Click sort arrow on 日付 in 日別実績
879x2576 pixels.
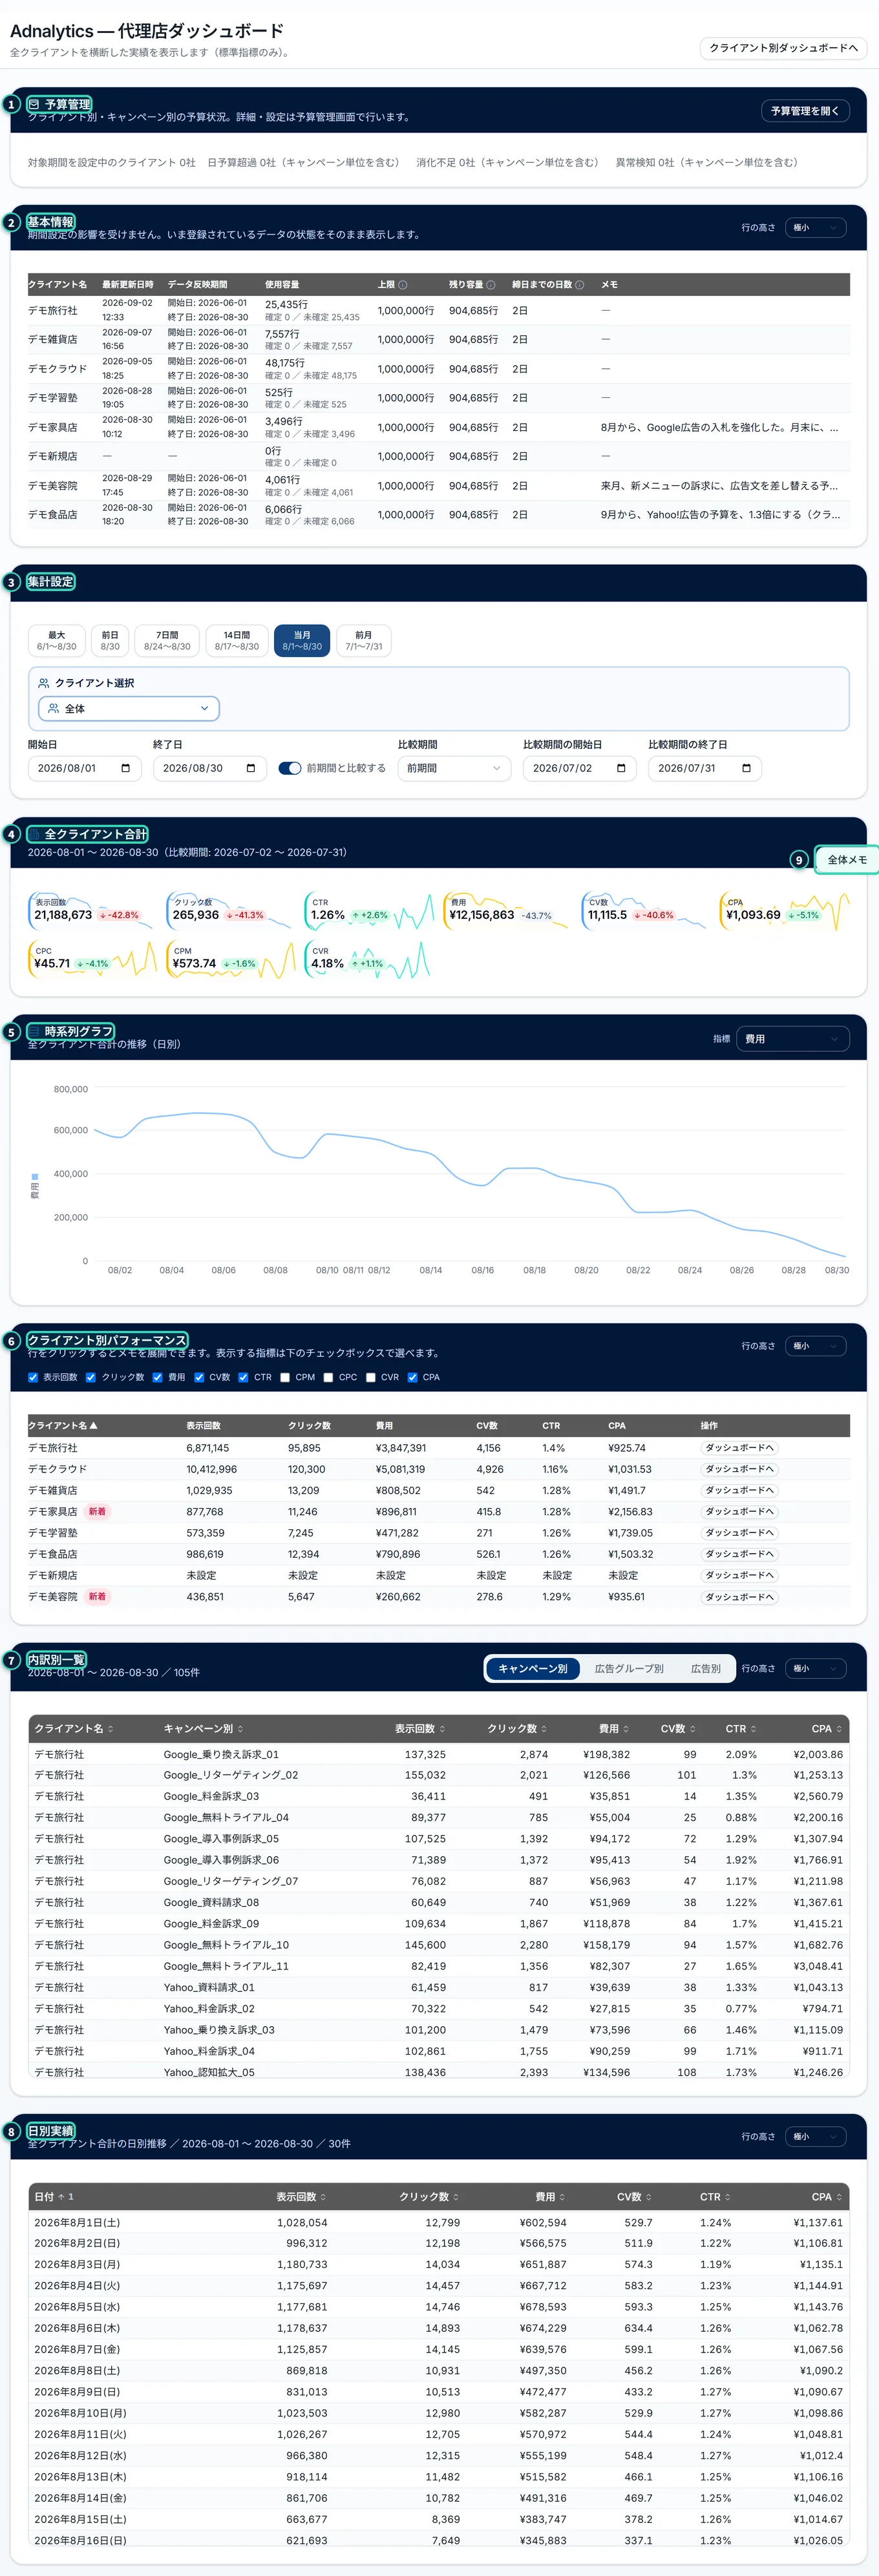tap(61, 2197)
